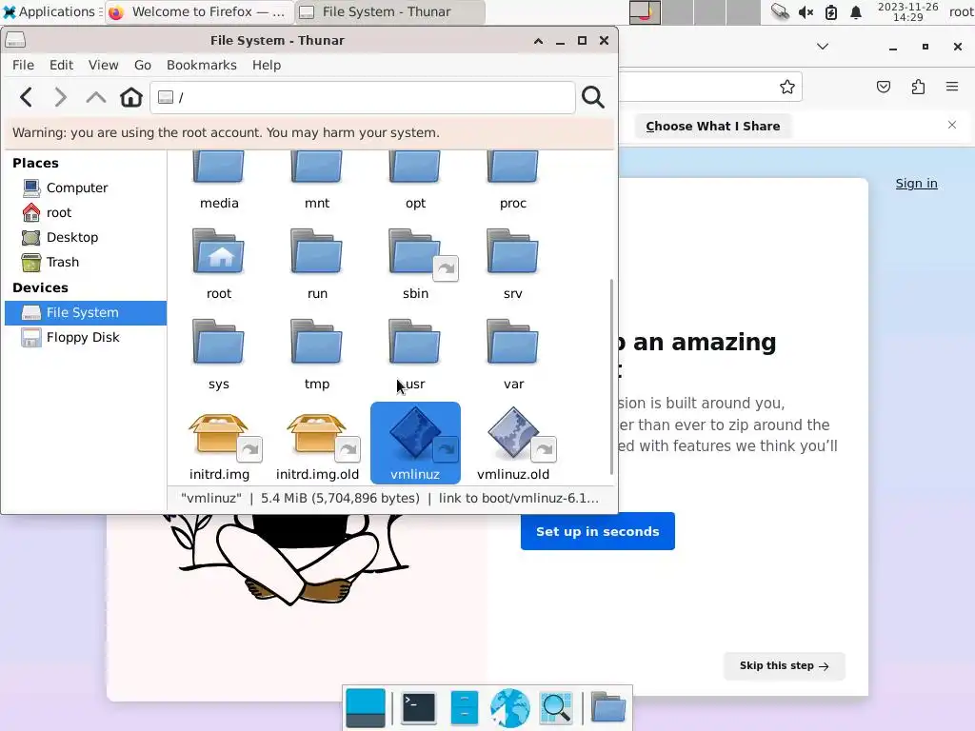Select the vmlinuz.old file
Screen dimensions: 975x731
pos(513,445)
